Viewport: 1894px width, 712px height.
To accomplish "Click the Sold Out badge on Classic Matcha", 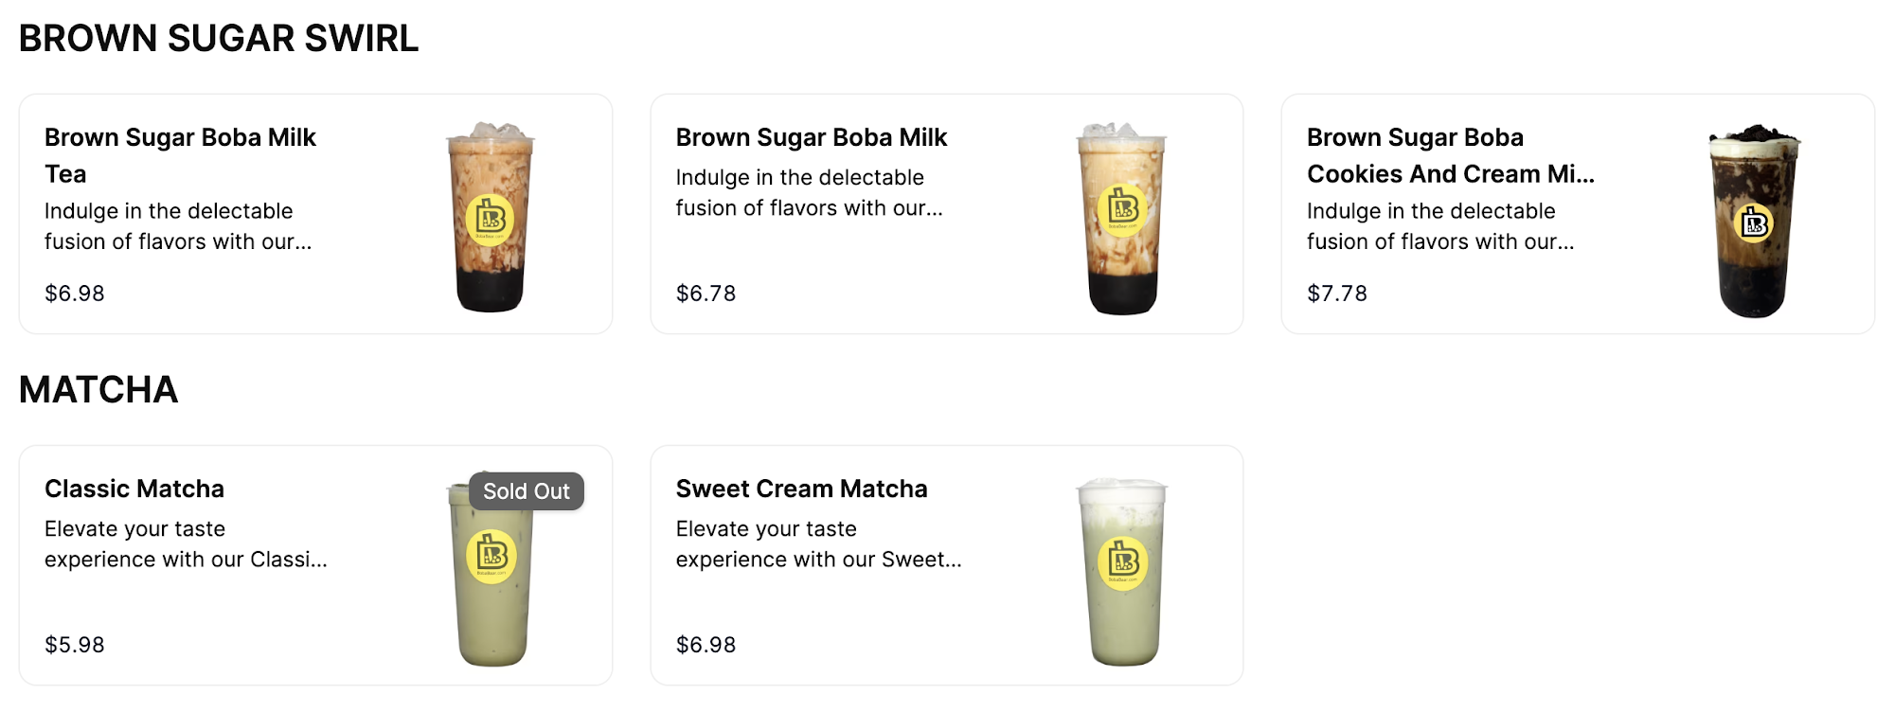I will point(527,491).
